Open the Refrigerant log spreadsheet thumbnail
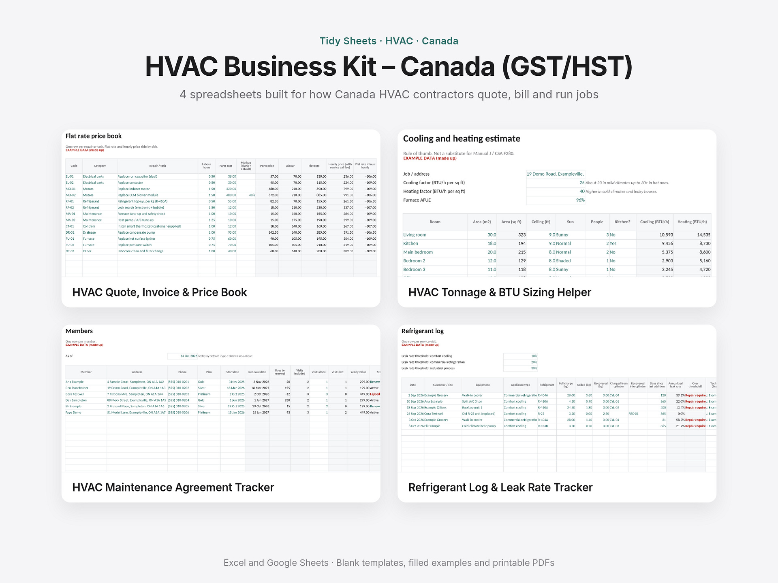 click(x=557, y=398)
